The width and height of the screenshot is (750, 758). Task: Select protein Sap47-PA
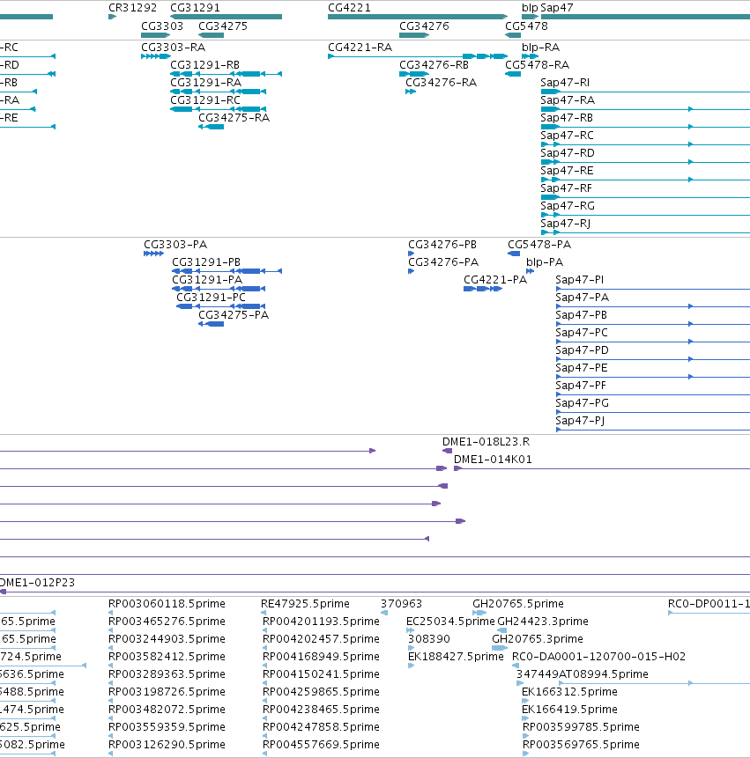point(582,298)
